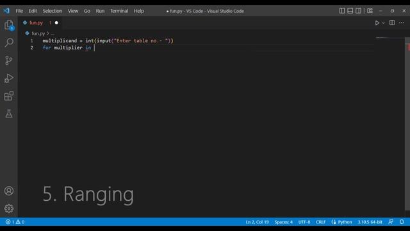The height and width of the screenshot is (231, 410).
Task: Open the feedback icon in status bar
Action: 391,222
